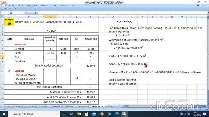The image size is (209, 117).
Task: Open the Page Layout ribbon tab
Action: click(32, 6)
